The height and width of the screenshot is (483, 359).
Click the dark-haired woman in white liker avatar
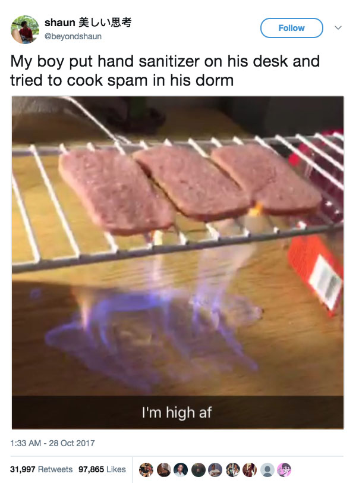click(x=181, y=470)
